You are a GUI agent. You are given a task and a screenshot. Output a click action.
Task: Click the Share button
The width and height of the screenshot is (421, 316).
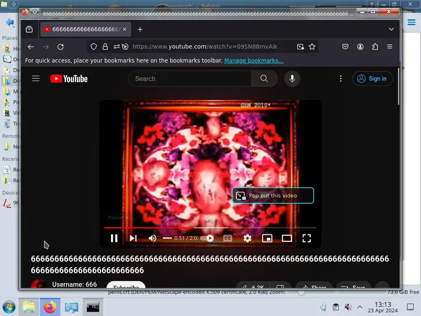[315, 286]
